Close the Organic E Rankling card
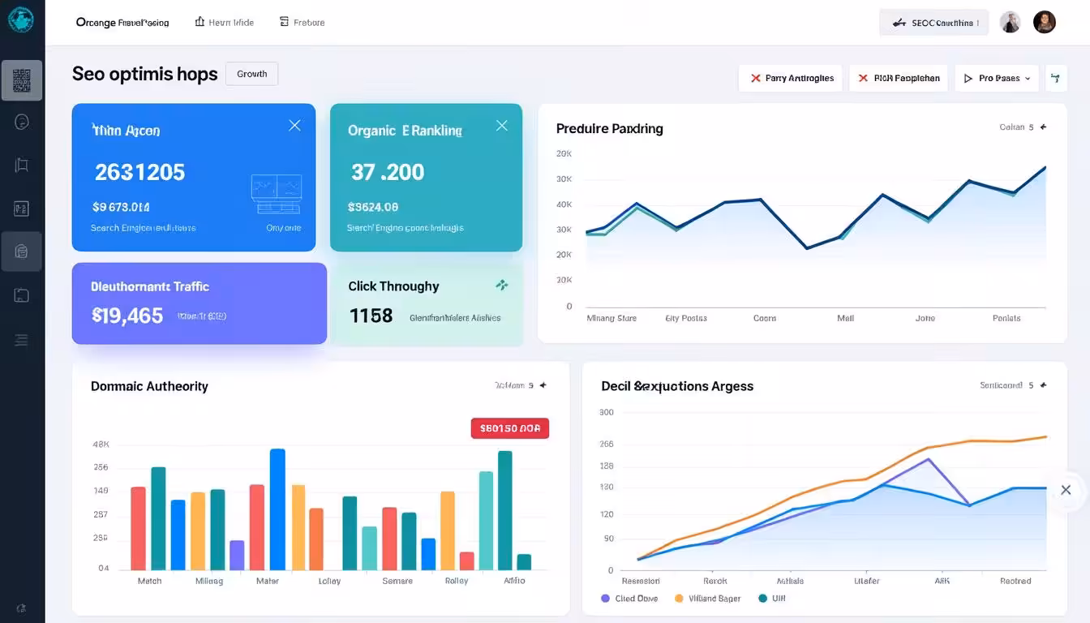This screenshot has height=623, width=1090. click(x=502, y=125)
